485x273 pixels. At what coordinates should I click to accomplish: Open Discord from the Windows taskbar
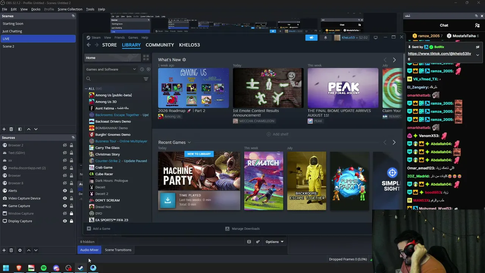(x=56, y=268)
